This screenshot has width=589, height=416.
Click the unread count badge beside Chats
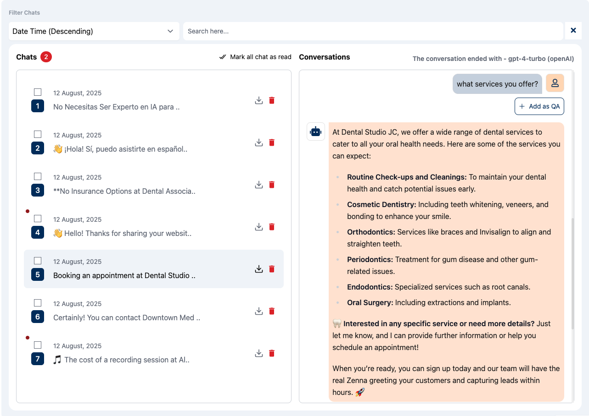point(45,57)
